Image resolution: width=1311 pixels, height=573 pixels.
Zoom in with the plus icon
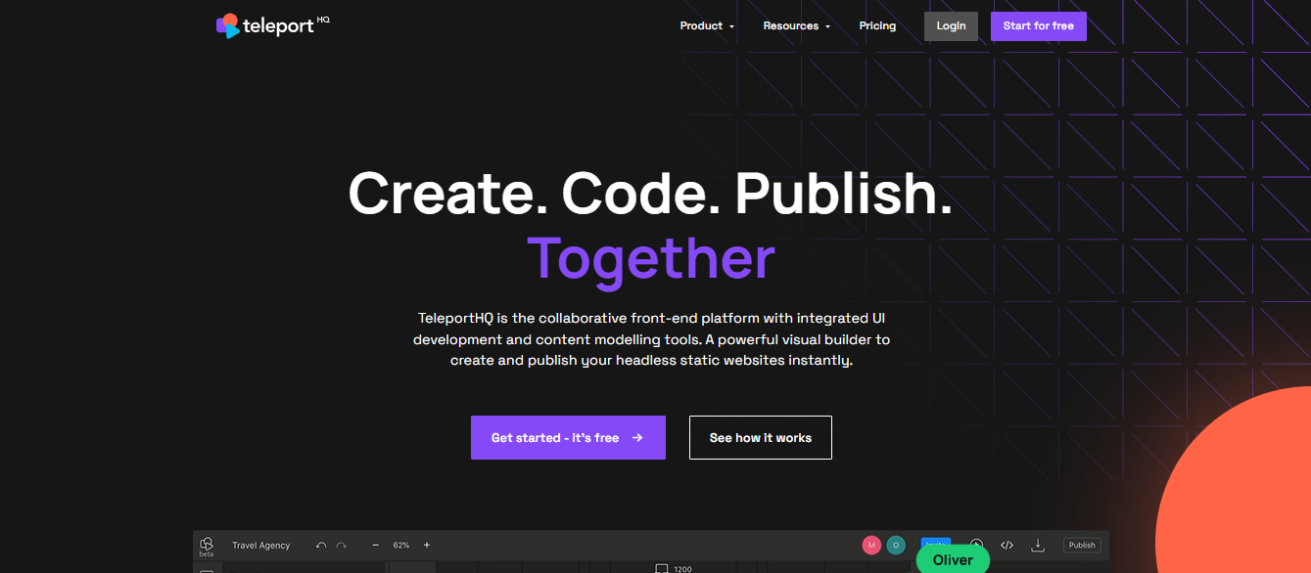(x=427, y=546)
